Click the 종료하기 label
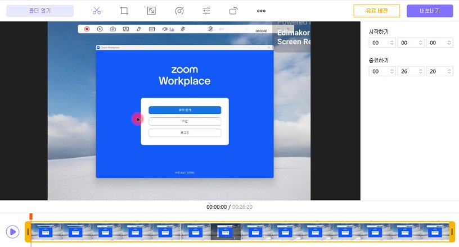 (x=379, y=60)
